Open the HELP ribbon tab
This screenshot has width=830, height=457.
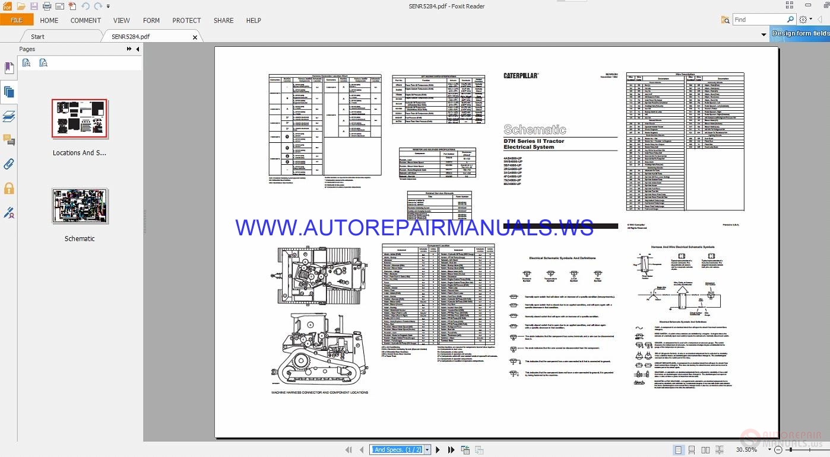pyautogui.click(x=254, y=20)
